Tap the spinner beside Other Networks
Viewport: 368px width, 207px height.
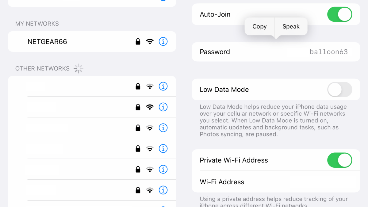[x=79, y=69]
